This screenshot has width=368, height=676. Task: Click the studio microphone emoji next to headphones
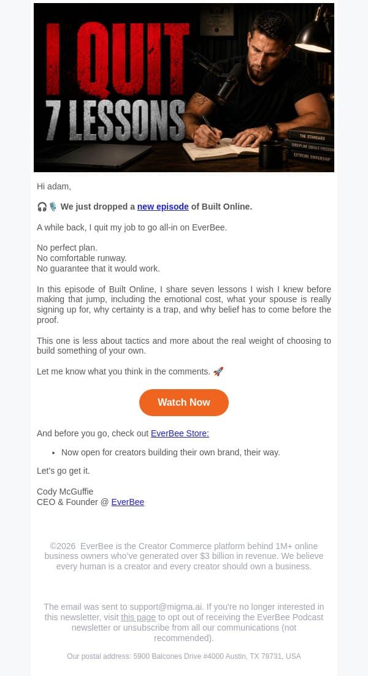(53, 207)
